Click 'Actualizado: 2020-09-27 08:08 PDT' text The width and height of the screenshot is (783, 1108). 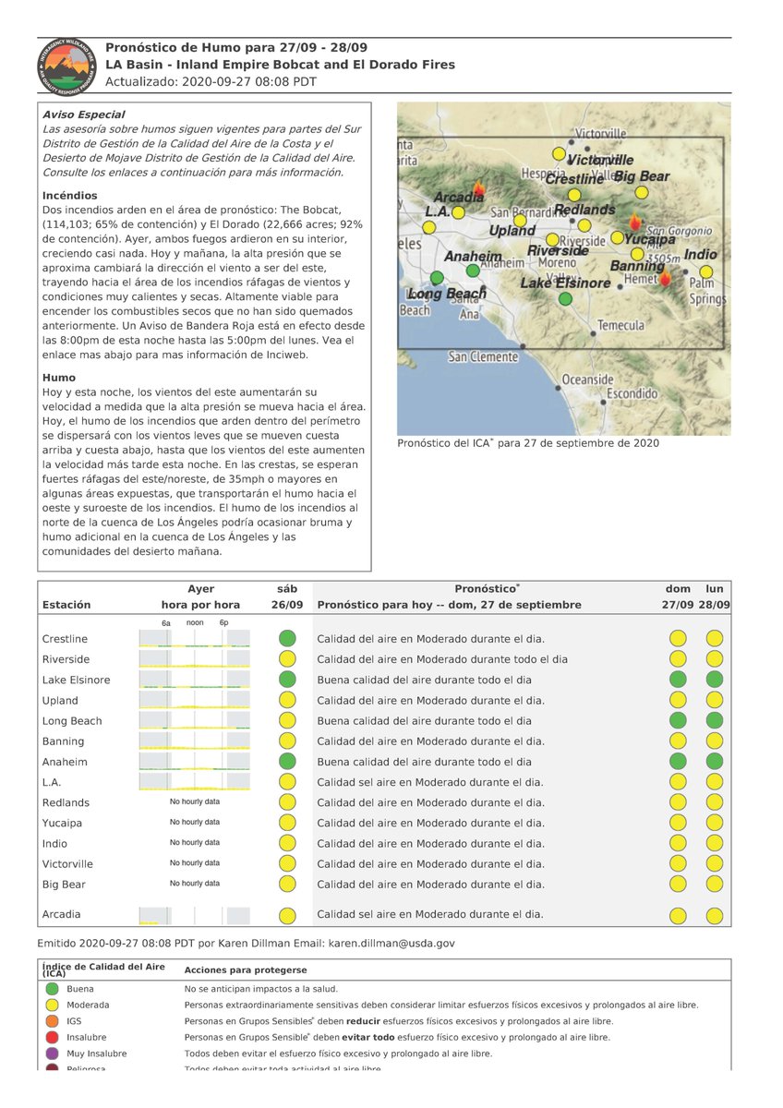pos(211,82)
